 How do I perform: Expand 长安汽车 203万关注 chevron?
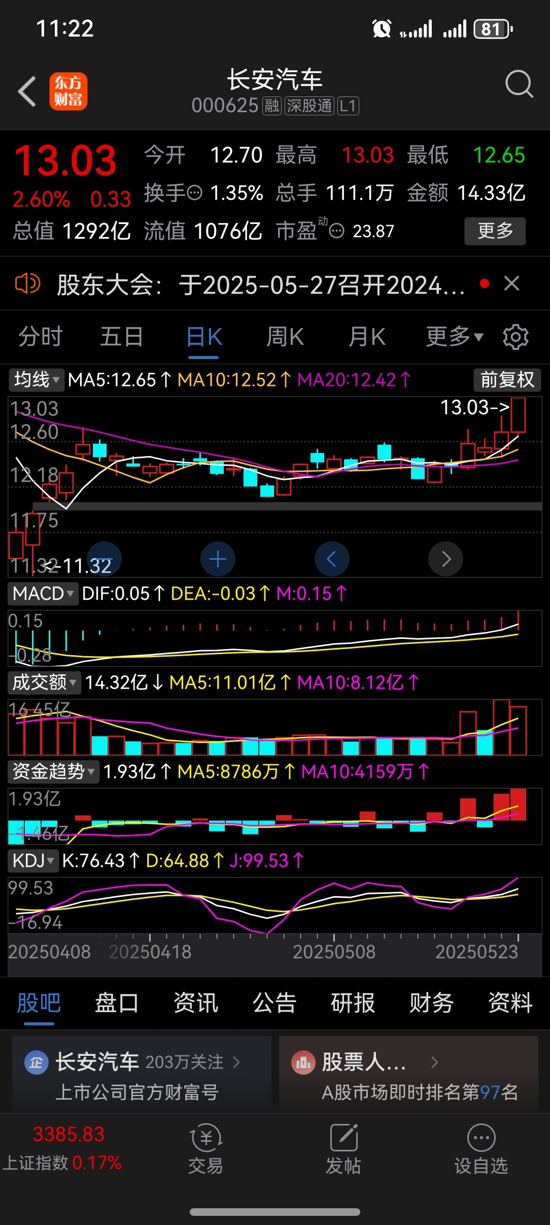click(x=236, y=1062)
